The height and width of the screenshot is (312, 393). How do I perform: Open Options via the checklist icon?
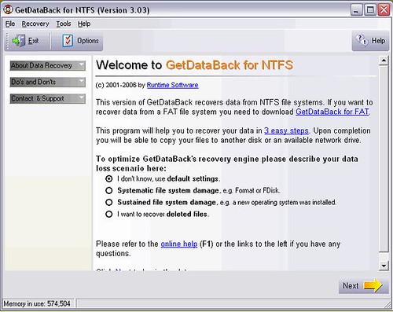(68, 41)
